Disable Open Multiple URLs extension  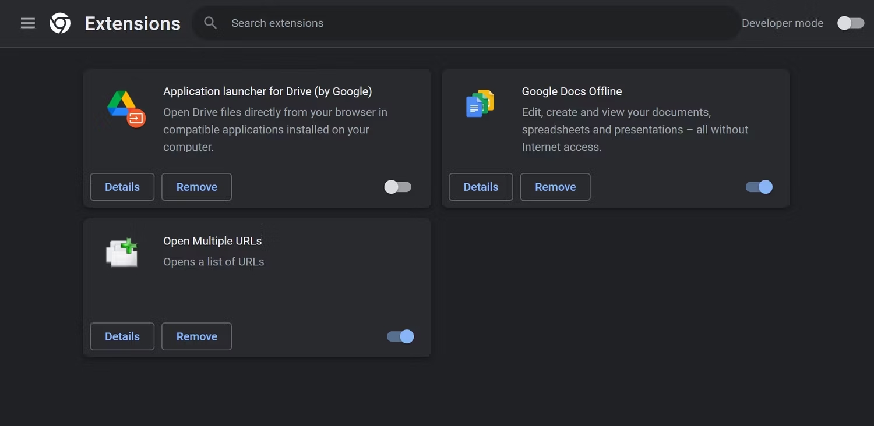coord(401,336)
